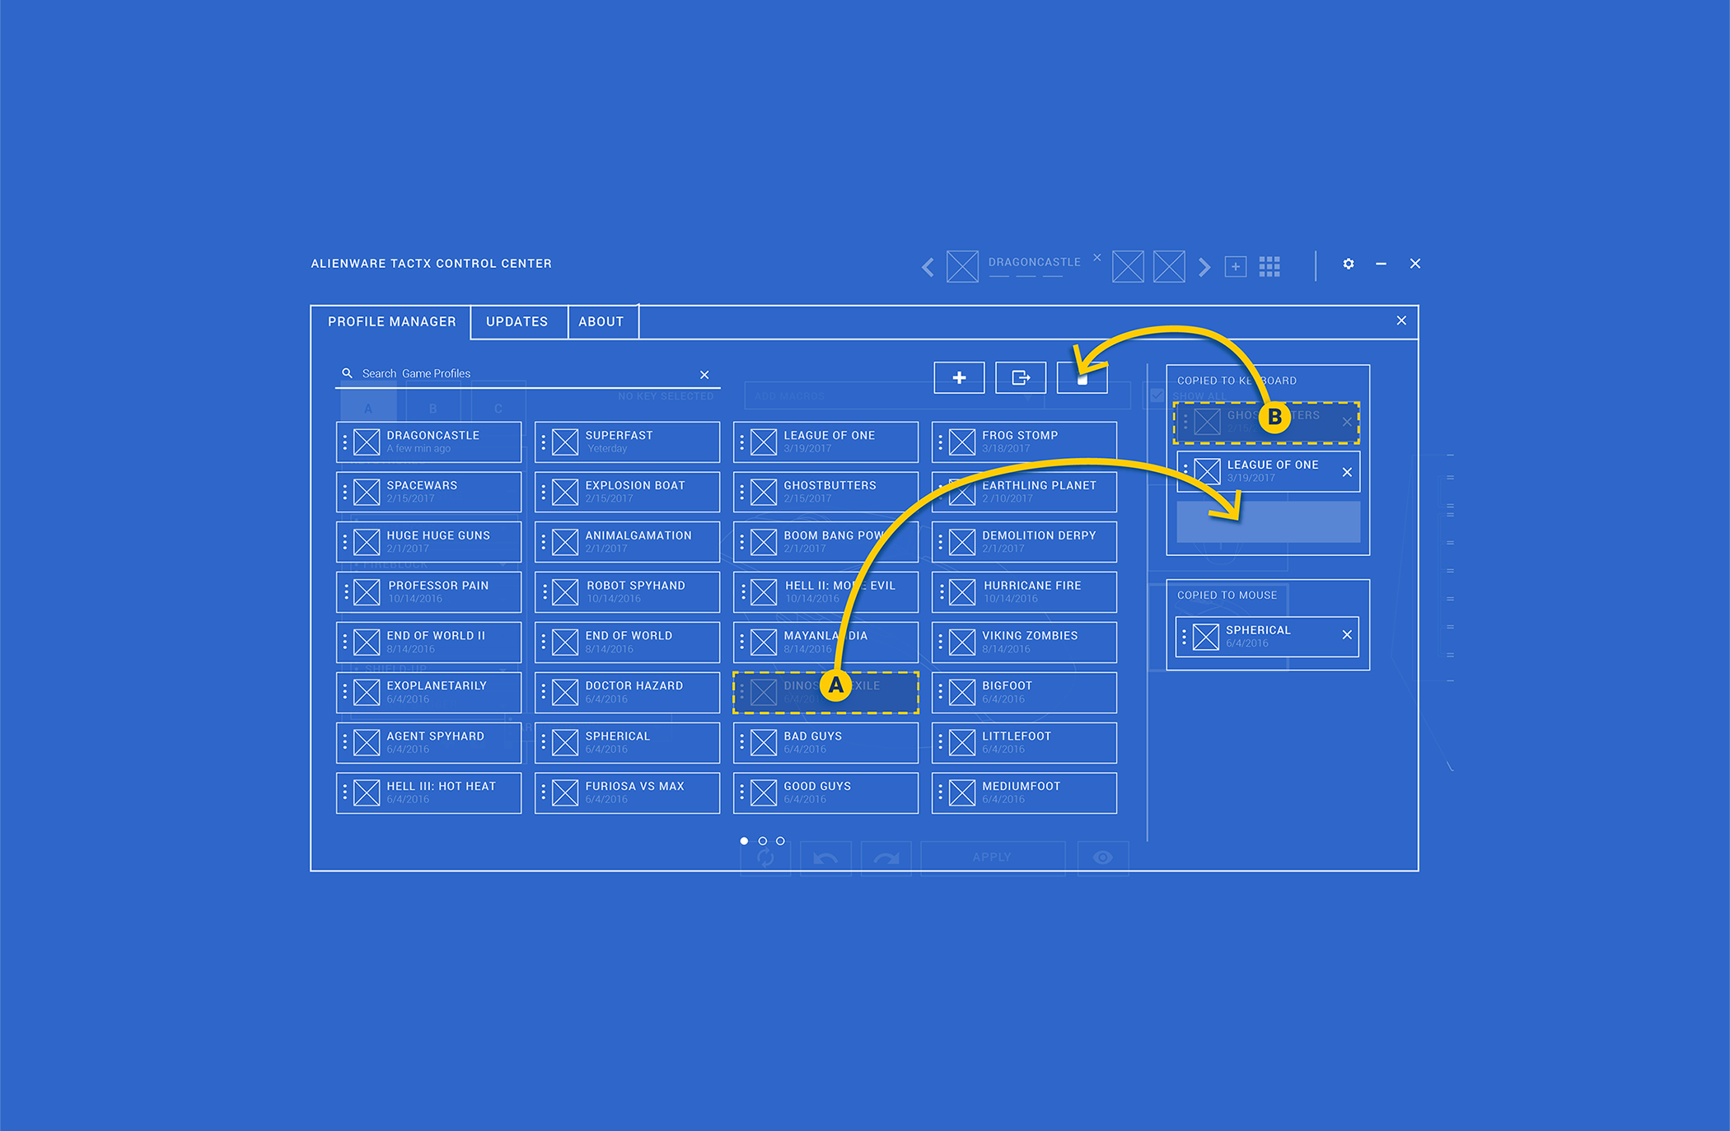1730x1131 pixels.
Task: Click the export profile icon button
Action: tap(1021, 377)
